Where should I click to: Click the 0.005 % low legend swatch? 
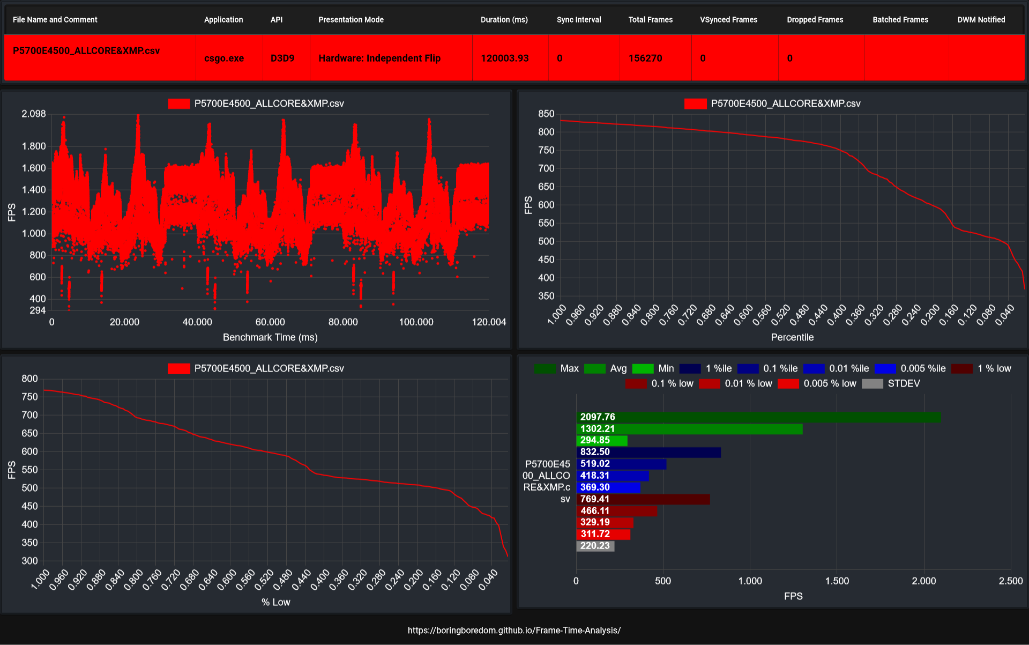788,384
